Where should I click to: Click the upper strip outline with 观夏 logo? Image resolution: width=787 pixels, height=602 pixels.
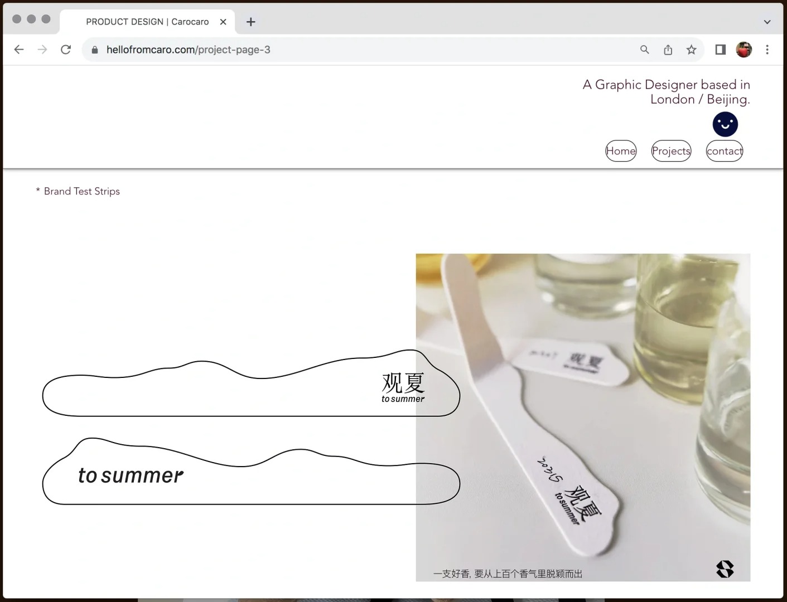251,383
